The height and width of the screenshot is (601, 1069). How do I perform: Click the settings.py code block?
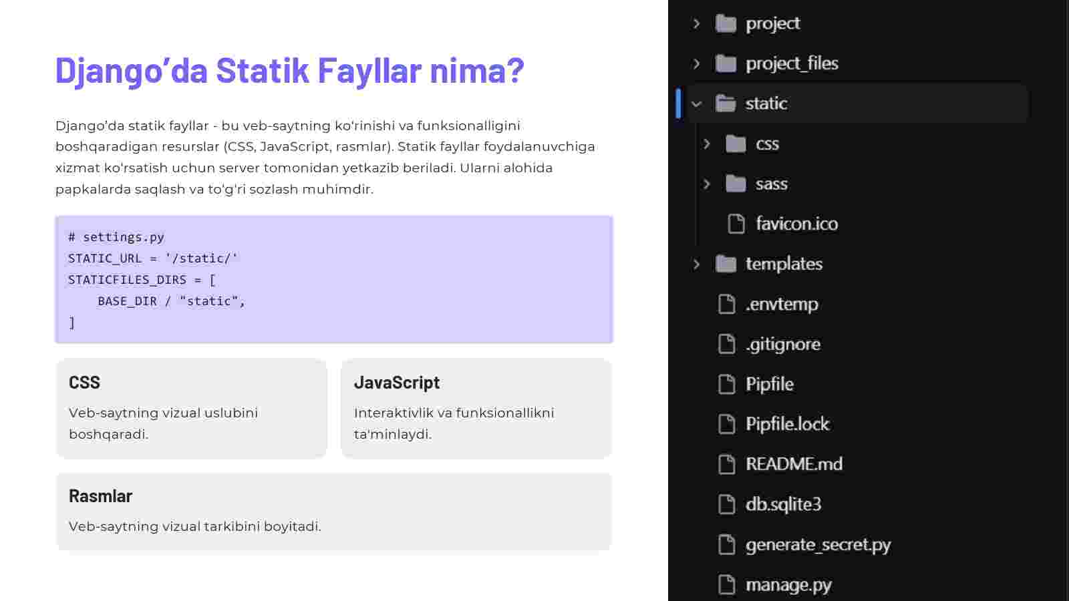334,279
